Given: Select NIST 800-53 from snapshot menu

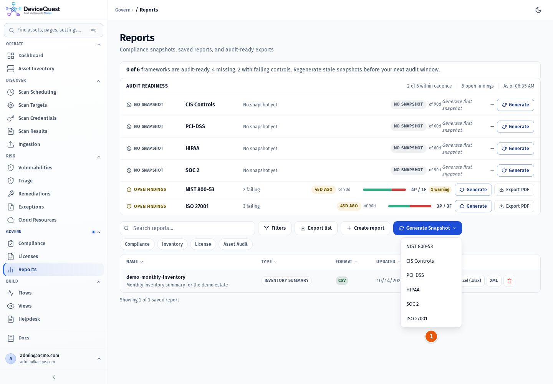Looking at the screenshot, I should point(431,247).
